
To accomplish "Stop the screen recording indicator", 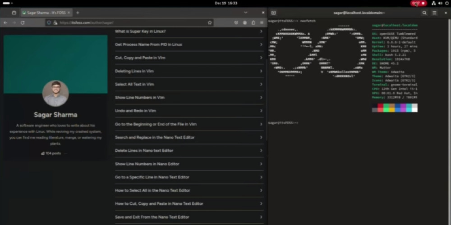I will (x=419, y=3).
